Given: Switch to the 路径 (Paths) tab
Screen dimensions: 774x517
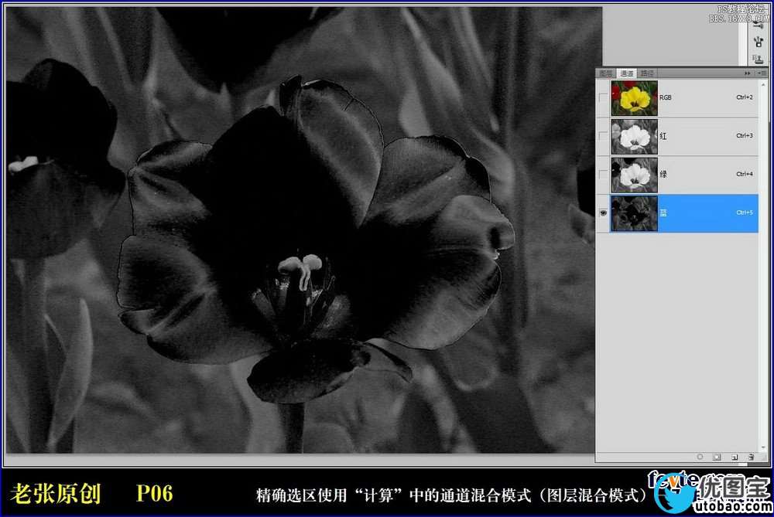Looking at the screenshot, I should point(646,73).
